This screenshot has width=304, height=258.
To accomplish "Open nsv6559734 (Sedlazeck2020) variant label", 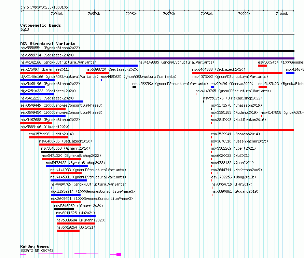I will coord(47,55).
